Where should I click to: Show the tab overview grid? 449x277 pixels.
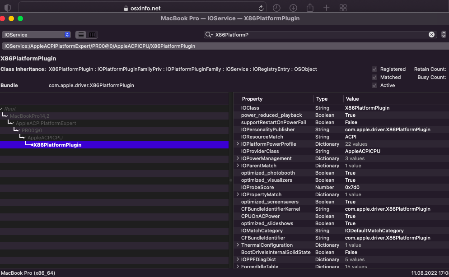pyautogui.click(x=343, y=8)
